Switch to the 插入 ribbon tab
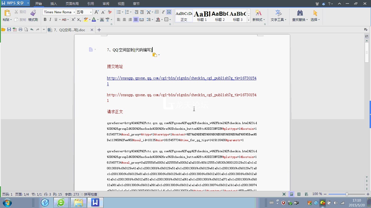The width and height of the screenshot is (371, 208). pyautogui.click(x=53, y=4)
